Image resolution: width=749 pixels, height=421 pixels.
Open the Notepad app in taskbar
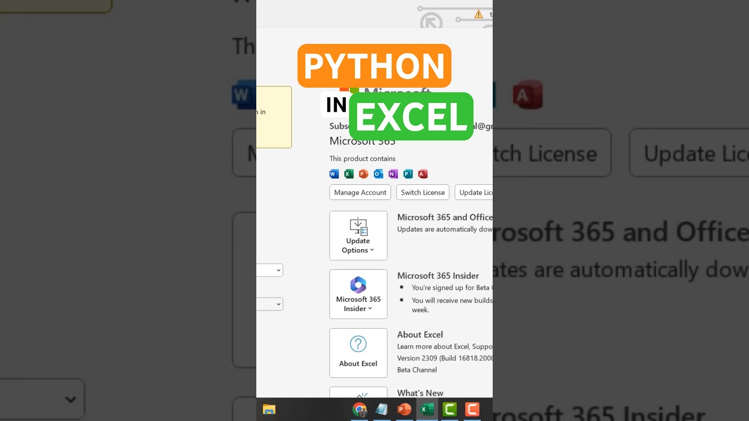pos(382,409)
